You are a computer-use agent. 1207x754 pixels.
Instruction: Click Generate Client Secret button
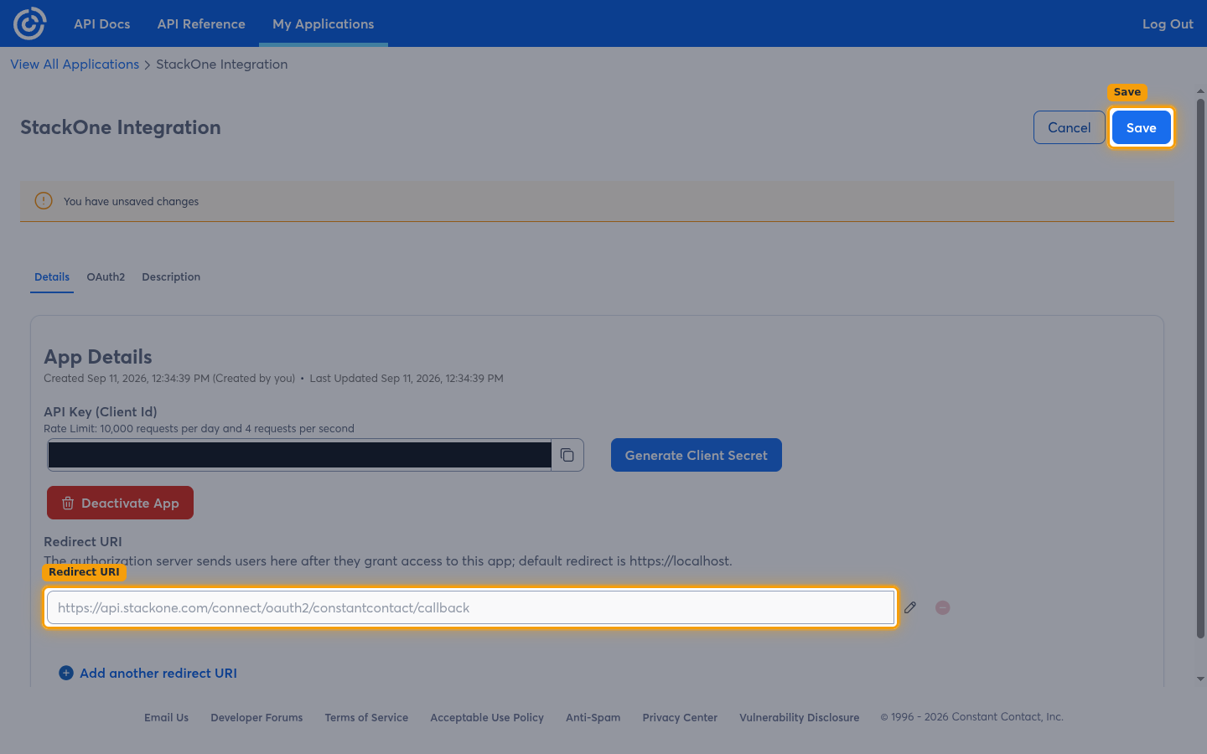[x=697, y=455]
